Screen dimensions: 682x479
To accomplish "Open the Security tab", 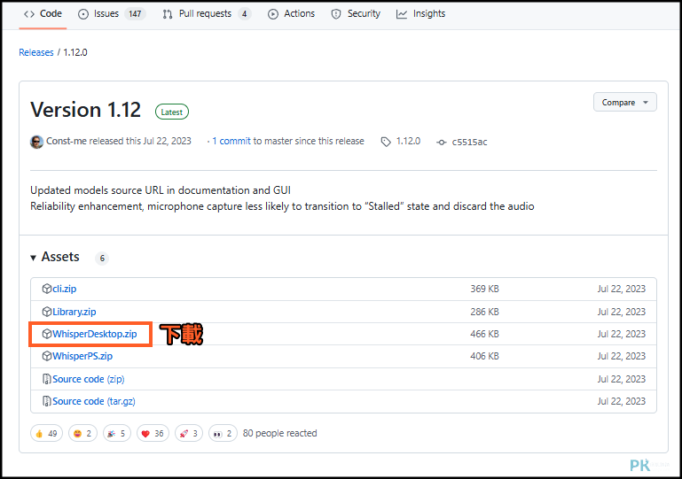I will point(356,14).
